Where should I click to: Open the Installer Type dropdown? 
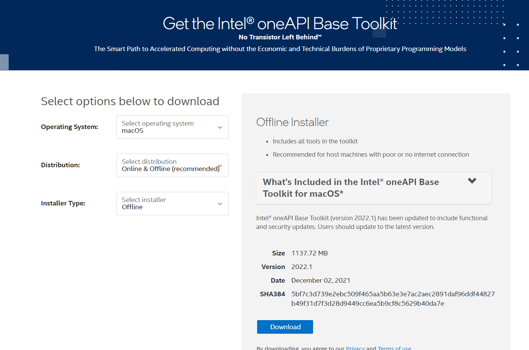click(172, 203)
